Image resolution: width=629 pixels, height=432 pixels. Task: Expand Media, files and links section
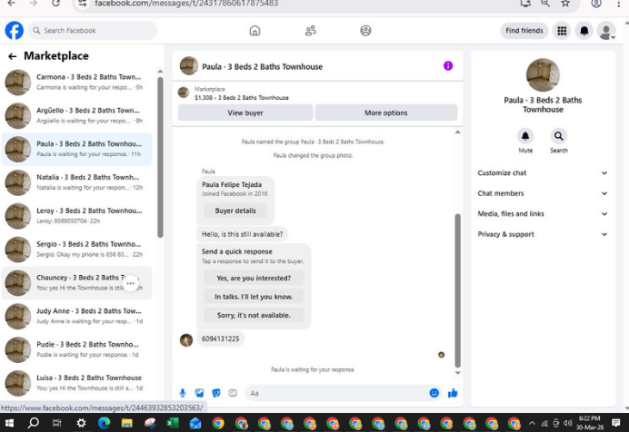coord(543,214)
